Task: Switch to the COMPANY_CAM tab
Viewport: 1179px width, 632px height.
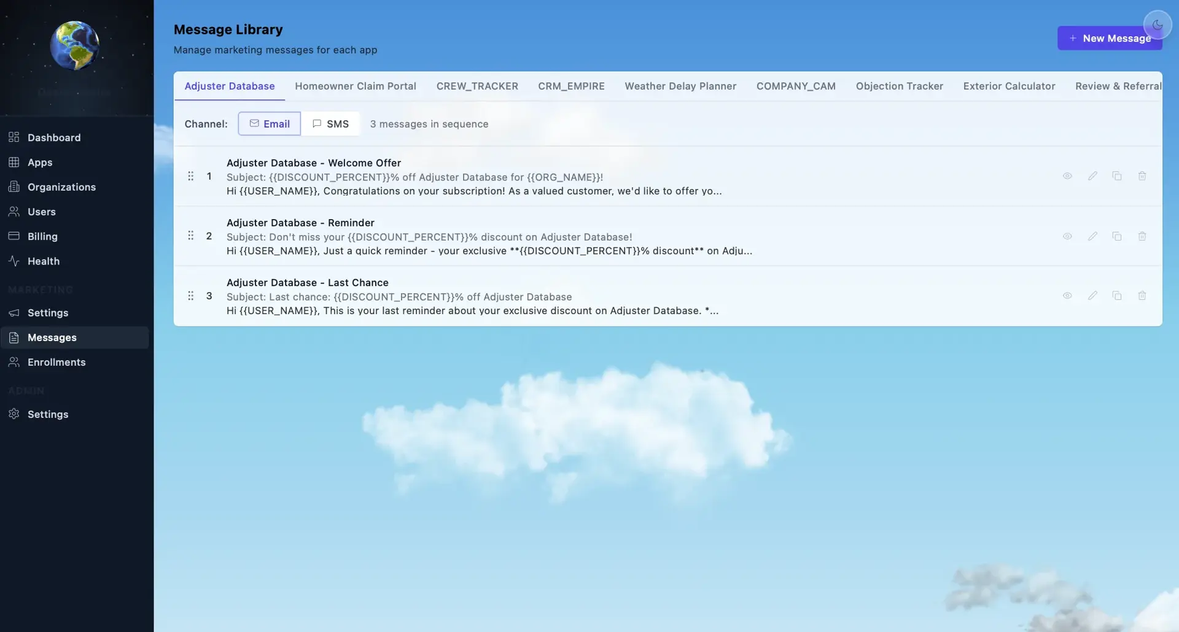Action: click(796, 86)
